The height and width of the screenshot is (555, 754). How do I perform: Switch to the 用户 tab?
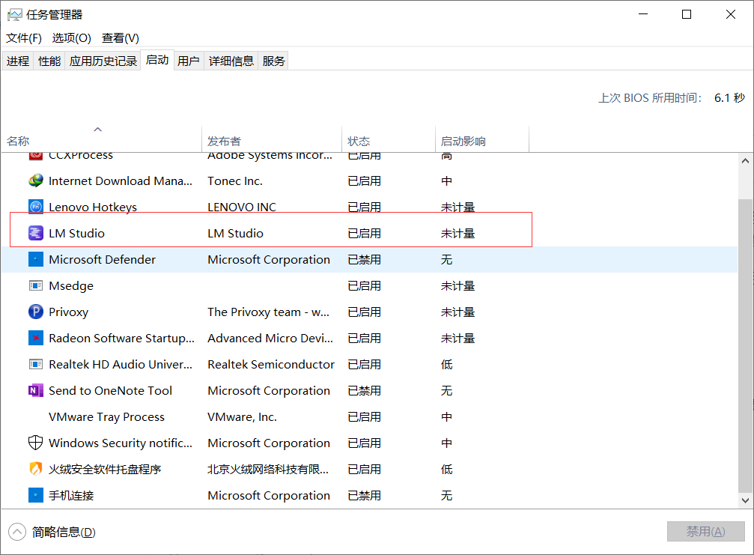click(189, 61)
